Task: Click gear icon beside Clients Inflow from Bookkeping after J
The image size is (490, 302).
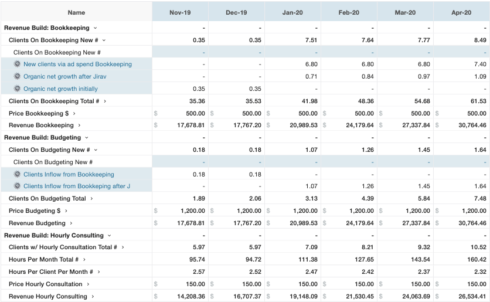Action: (17, 186)
